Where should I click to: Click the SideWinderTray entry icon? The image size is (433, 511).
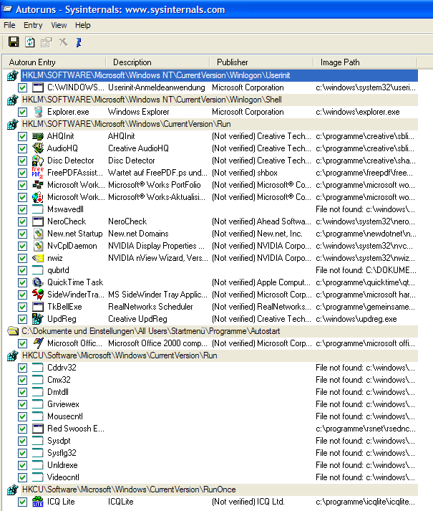click(x=38, y=295)
